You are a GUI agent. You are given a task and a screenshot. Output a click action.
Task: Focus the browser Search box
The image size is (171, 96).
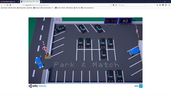(132, 5)
